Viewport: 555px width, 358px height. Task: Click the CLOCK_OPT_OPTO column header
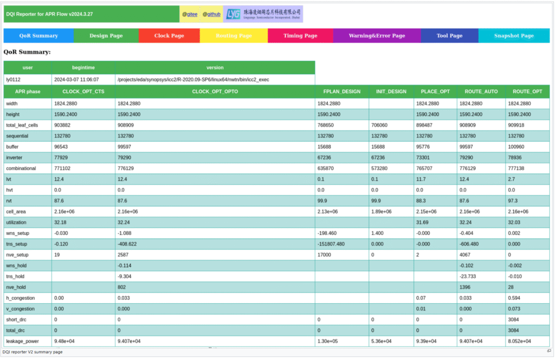point(215,92)
